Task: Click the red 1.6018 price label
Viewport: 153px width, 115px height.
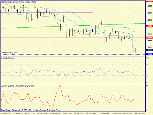Action: click(149, 26)
